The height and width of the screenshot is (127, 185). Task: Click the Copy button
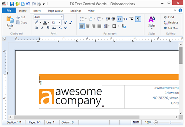[x=22, y=22]
